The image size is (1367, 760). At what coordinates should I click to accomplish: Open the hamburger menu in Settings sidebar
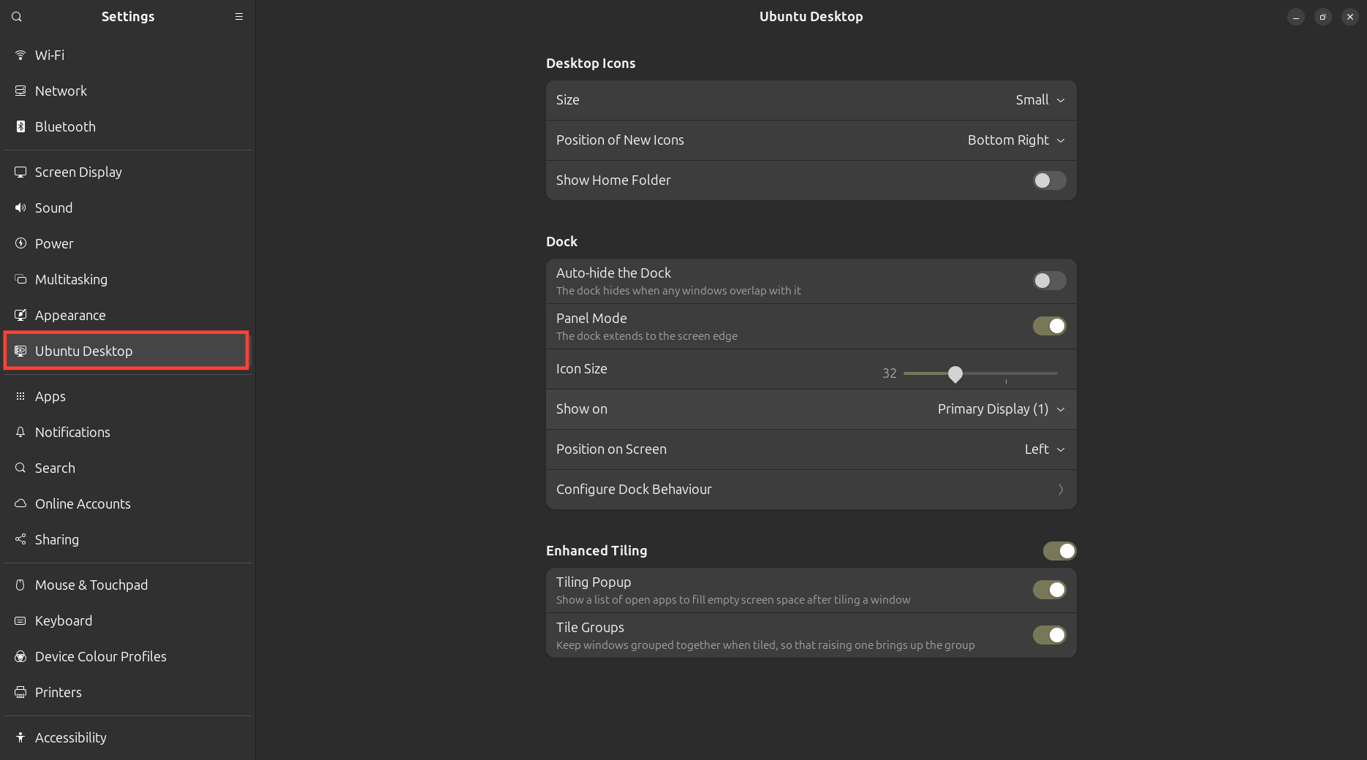pos(238,17)
